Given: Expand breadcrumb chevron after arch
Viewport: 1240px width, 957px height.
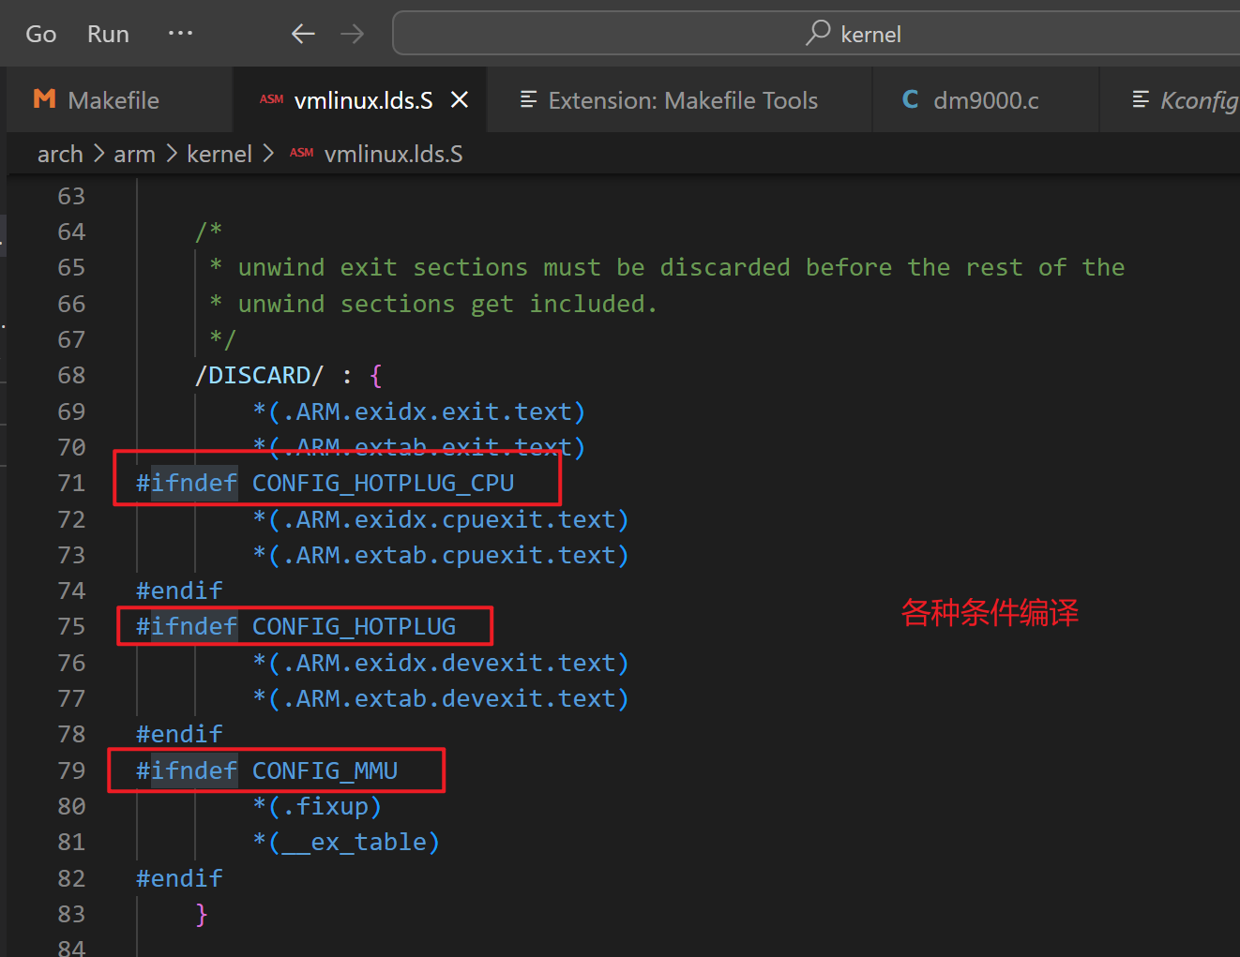Looking at the screenshot, I should coord(98,154).
